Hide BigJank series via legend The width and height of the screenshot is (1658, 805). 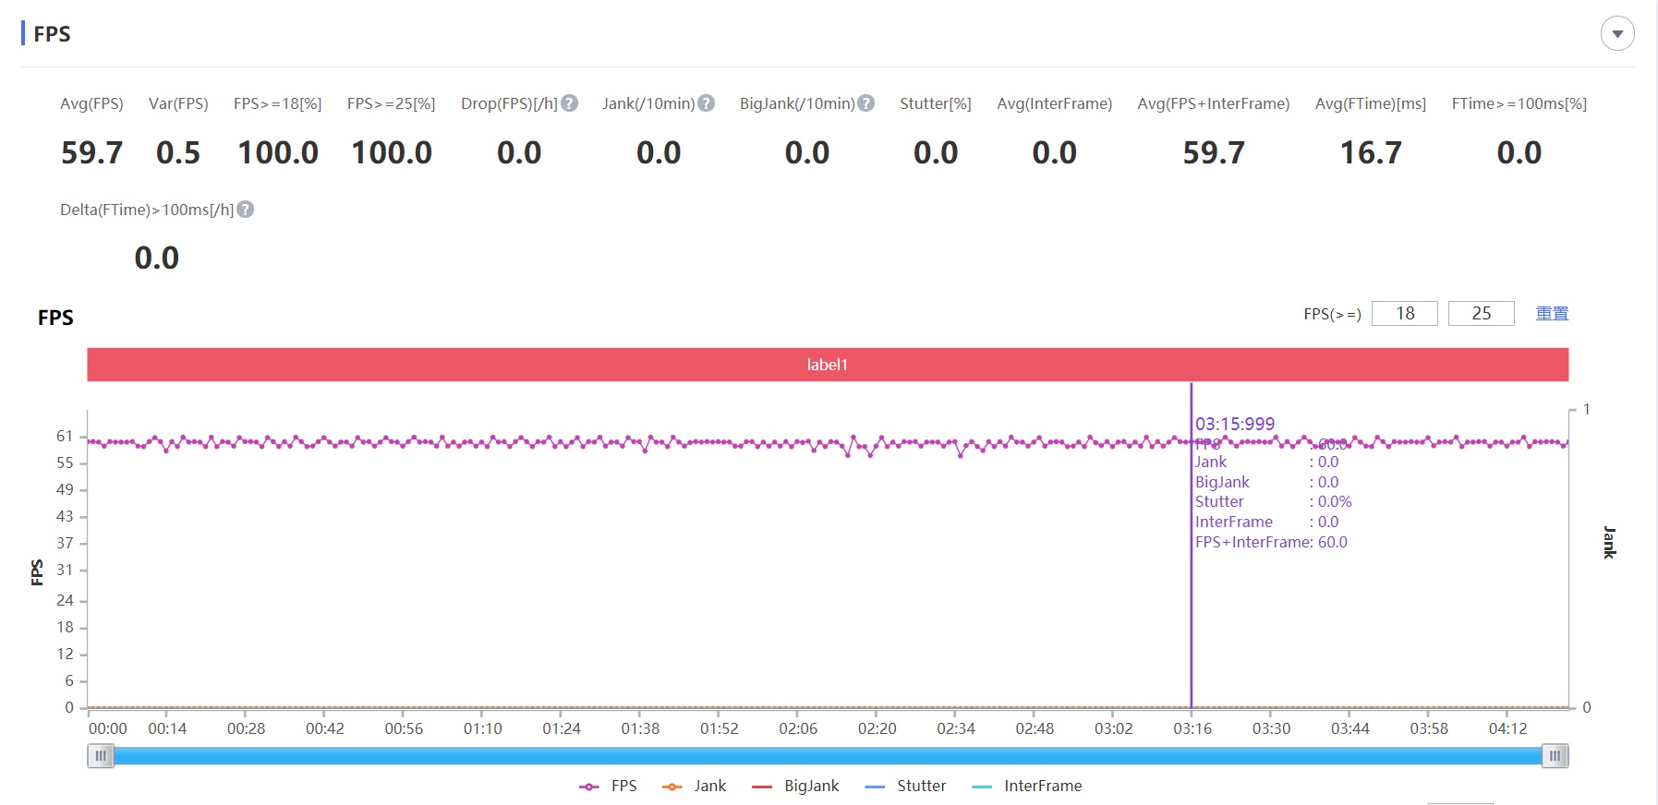pyautogui.click(x=795, y=786)
